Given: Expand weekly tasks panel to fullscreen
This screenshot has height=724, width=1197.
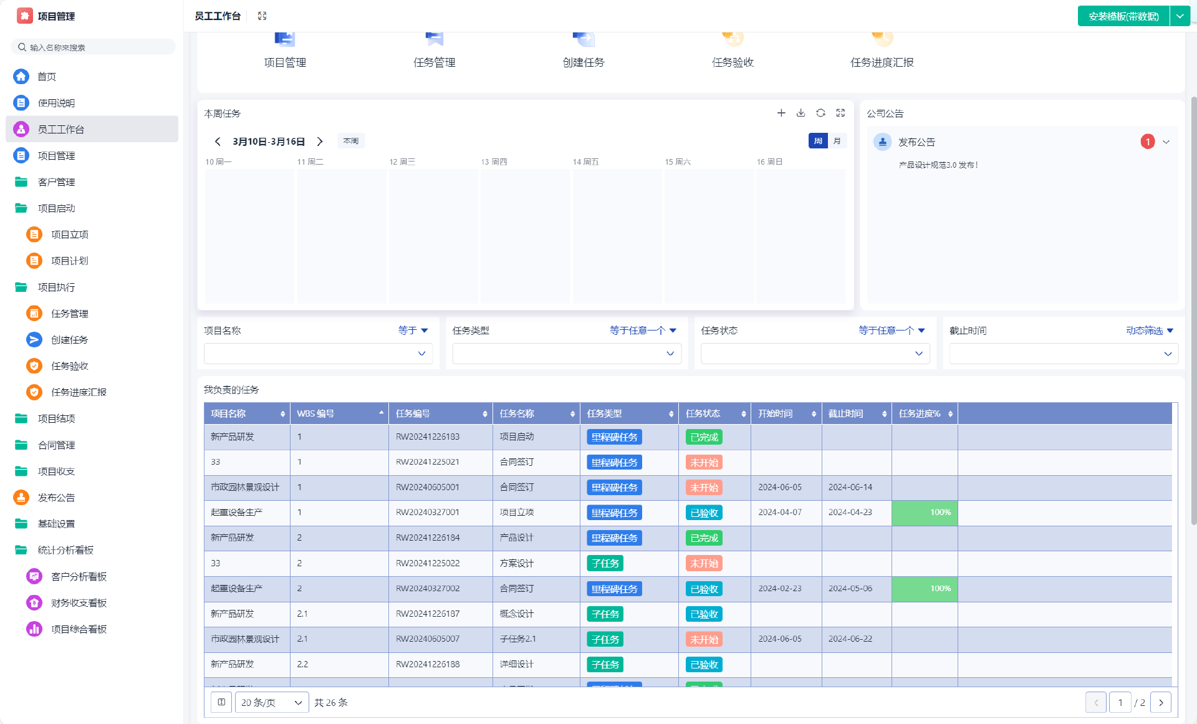Looking at the screenshot, I should 840,113.
